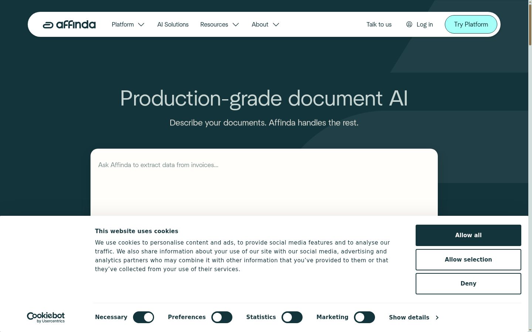Expand the Platform dropdown menu
Image resolution: width=532 pixels, height=332 pixels.
(128, 25)
